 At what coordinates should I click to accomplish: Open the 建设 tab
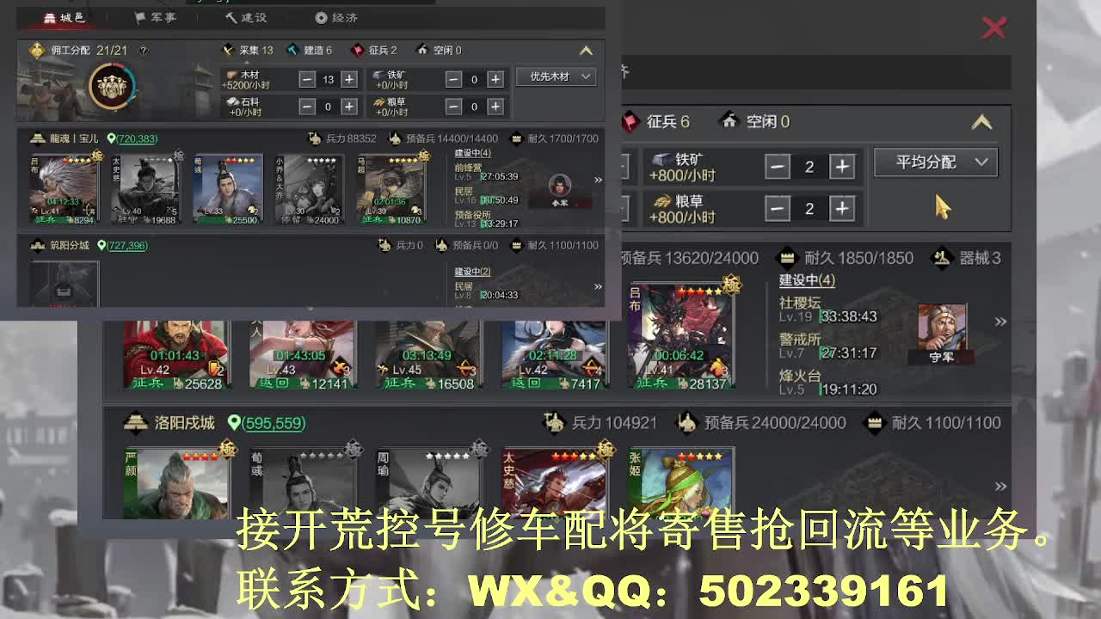click(x=246, y=17)
